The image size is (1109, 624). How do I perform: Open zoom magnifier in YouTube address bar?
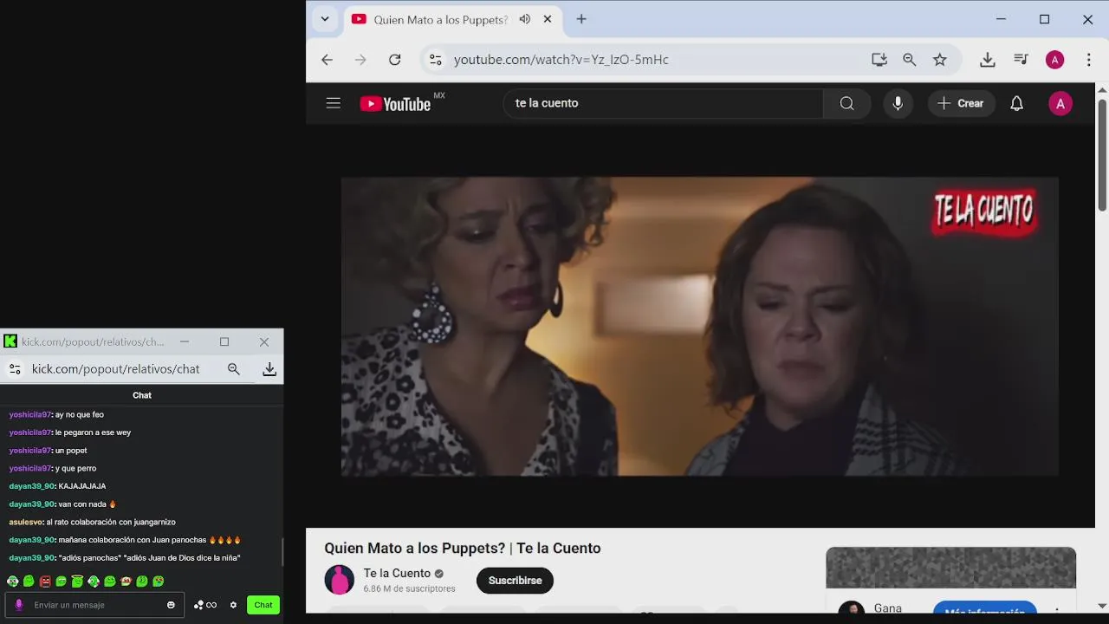tap(909, 60)
